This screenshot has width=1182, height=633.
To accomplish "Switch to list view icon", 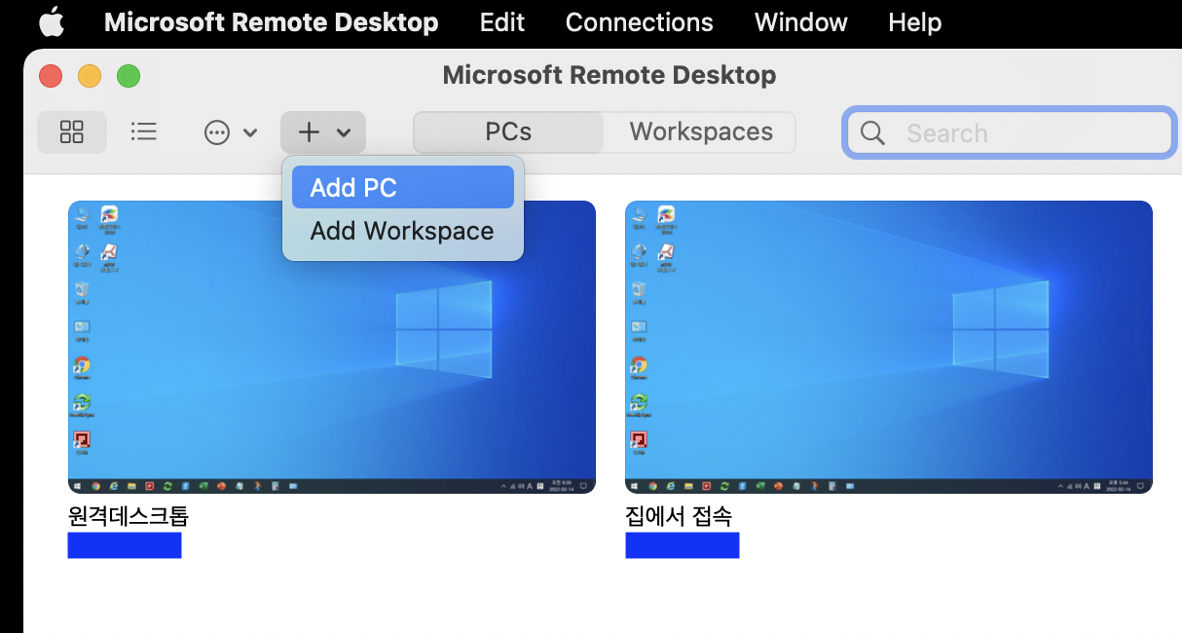I will click(144, 131).
